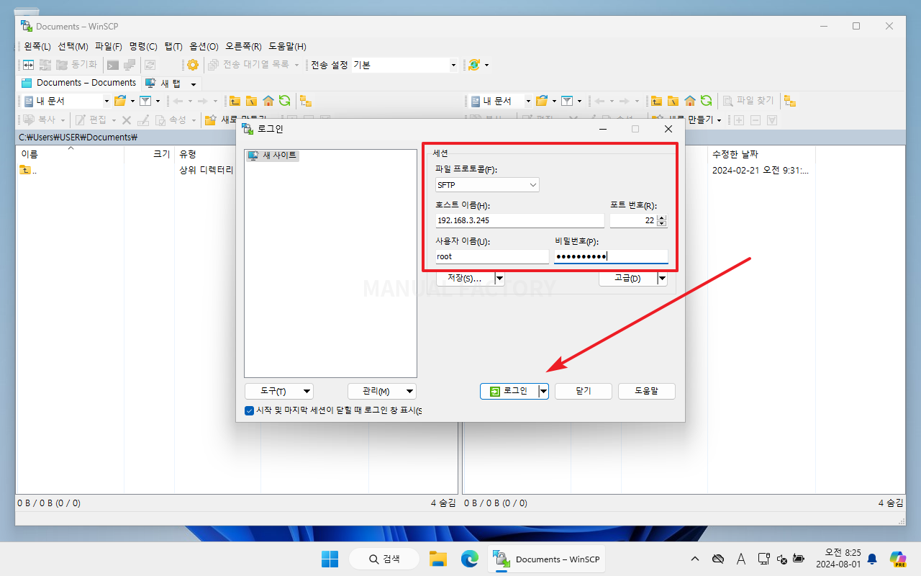The height and width of the screenshot is (576, 921).
Task: Click the 사용자 이름 field containing root
Action: point(492,256)
